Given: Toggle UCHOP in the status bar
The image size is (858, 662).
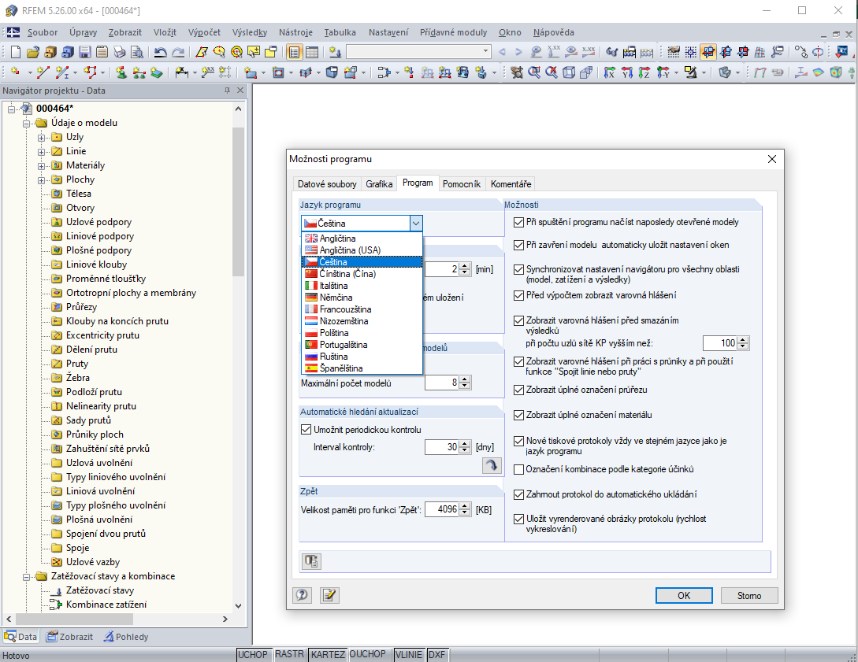Looking at the screenshot, I should click(x=253, y=654).
